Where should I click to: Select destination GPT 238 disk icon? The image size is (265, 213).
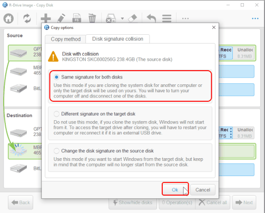click(x=18, y=133)
